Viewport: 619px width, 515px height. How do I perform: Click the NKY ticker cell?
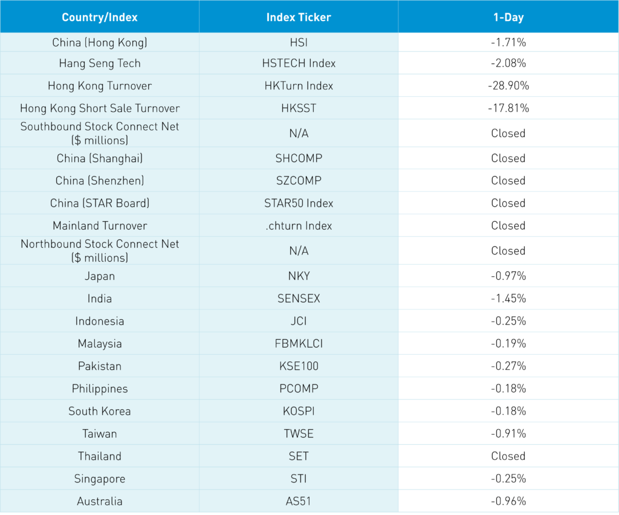(299, 276)
